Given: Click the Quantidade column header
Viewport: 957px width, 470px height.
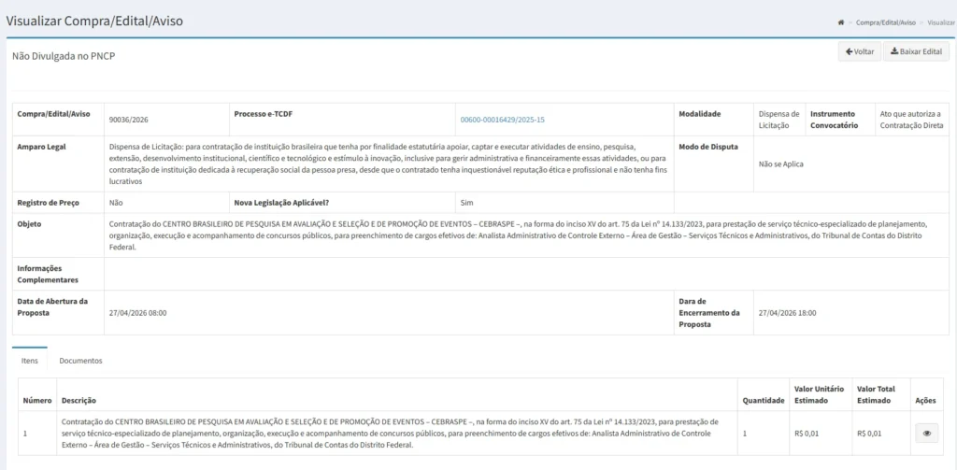Looking at the screenshot, I should tap(763, 401).
